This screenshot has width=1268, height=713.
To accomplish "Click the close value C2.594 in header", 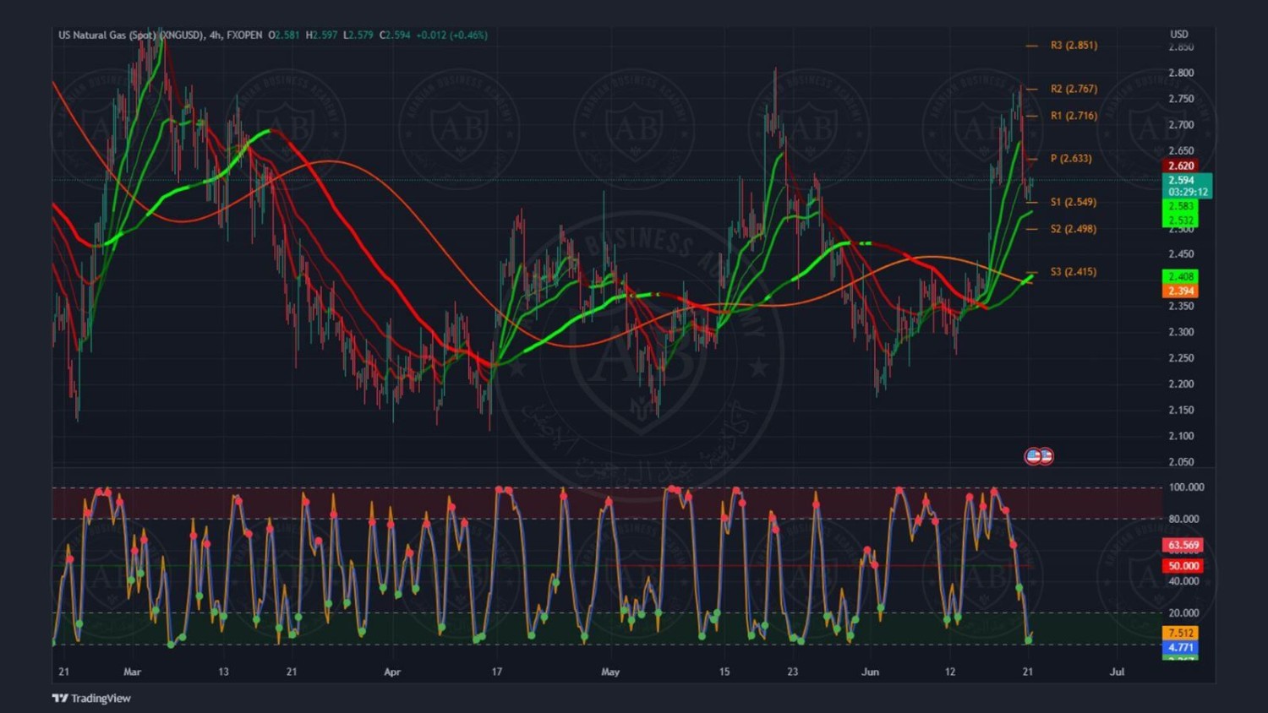I will (x=395, y=35).
